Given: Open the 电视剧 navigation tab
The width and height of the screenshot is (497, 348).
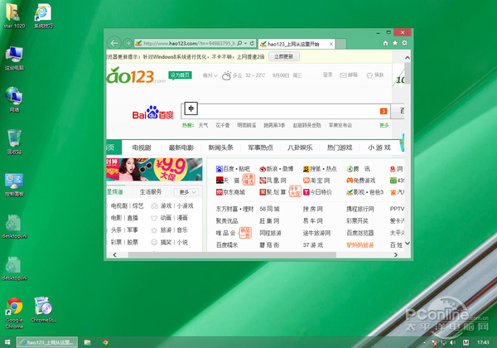Looking at the screenshot, I should pos(142,147).
